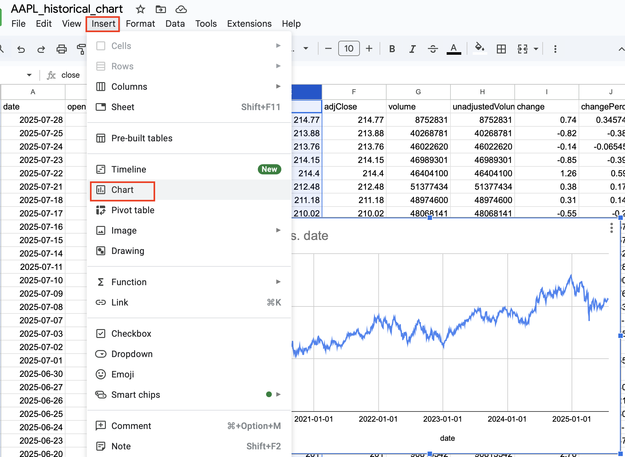Open the Data menu
The width and height of the screenshot is (625, 457).
point(175,24)
